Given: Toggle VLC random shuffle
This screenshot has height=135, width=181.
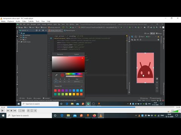Looking at the screenshot, I should tap(35, 111).
